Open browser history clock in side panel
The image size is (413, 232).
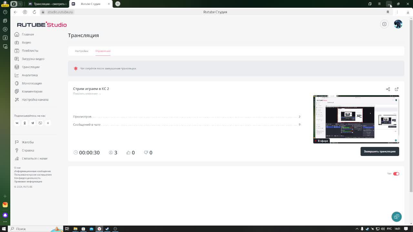(x=5, y=12)
